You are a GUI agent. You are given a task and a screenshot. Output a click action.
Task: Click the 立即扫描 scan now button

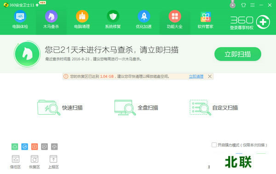[x=238, y=54]
